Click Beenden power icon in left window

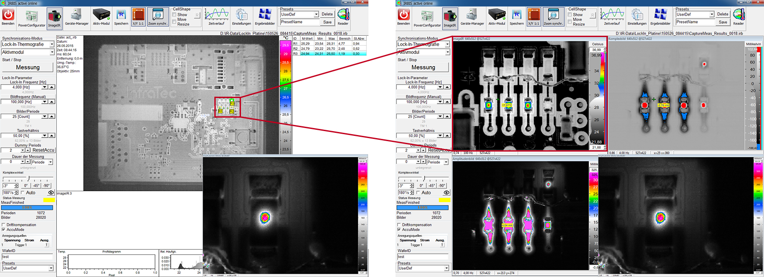[8, 16]
